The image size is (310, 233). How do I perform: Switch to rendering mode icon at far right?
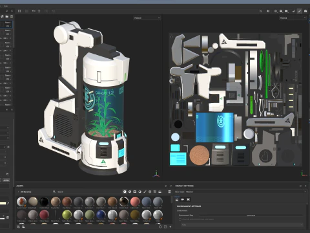pyautogui.click(x=305, y=11)
